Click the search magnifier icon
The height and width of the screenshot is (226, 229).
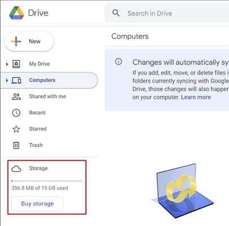[116, 13]
